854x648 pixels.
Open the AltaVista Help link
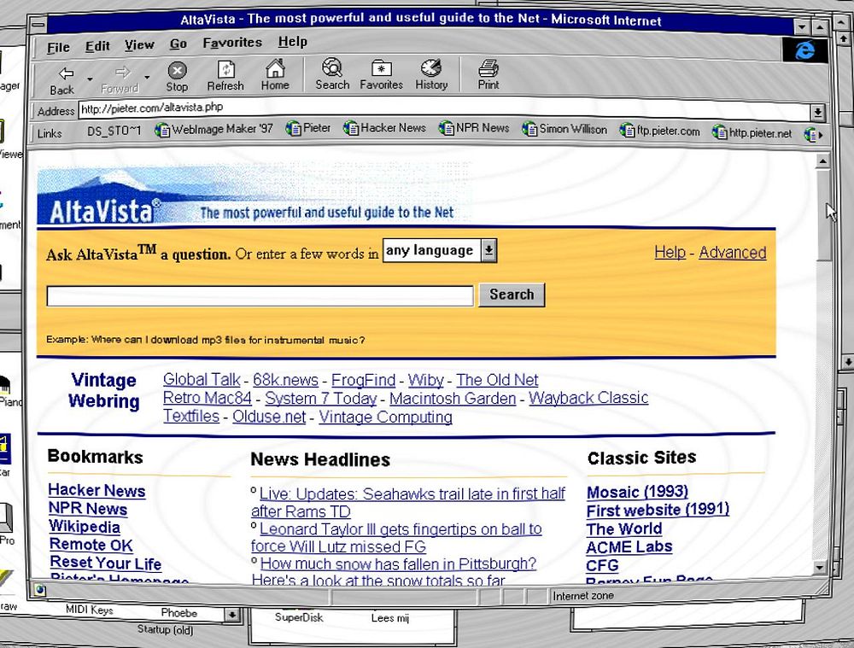coord(670,252)
